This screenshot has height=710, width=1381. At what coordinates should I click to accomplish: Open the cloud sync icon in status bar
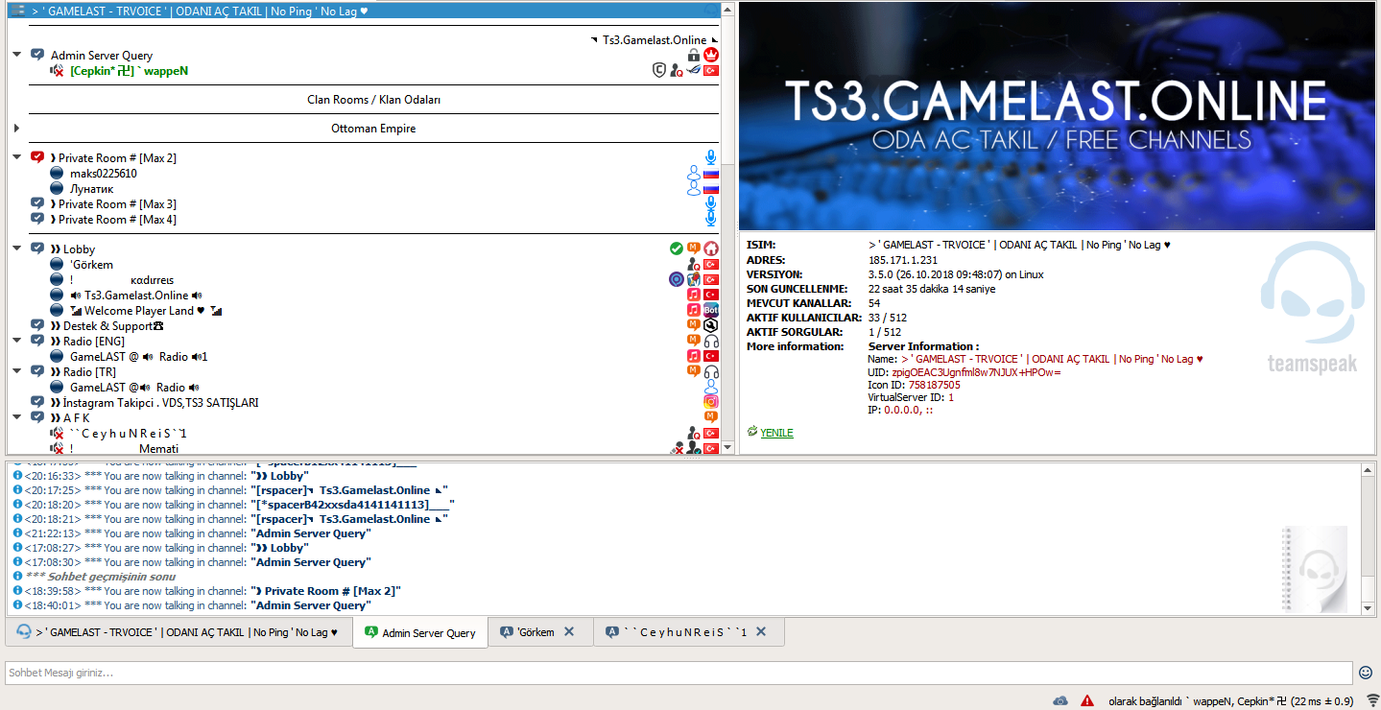(1060, 700)
